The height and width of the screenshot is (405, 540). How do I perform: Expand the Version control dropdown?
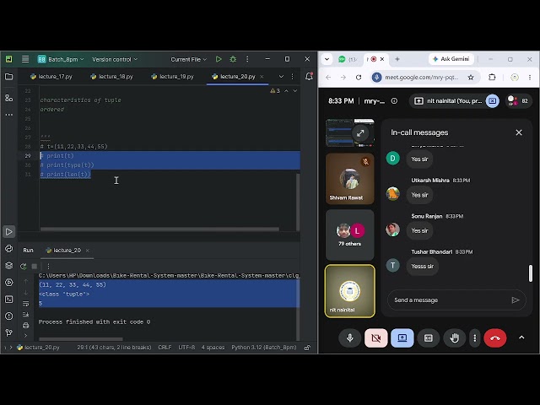[x=115, y=59]
